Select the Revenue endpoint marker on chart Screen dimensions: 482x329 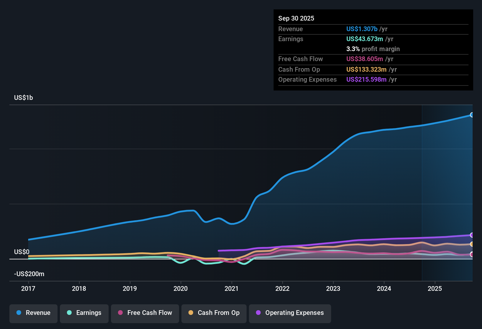[x=472, y=115]
